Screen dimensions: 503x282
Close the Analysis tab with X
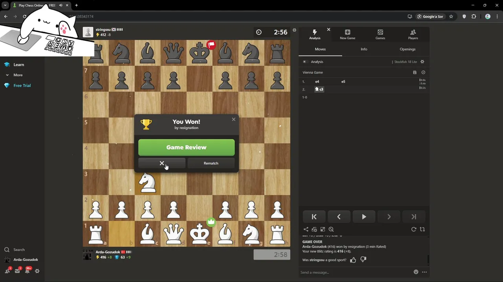pos(329,29)
